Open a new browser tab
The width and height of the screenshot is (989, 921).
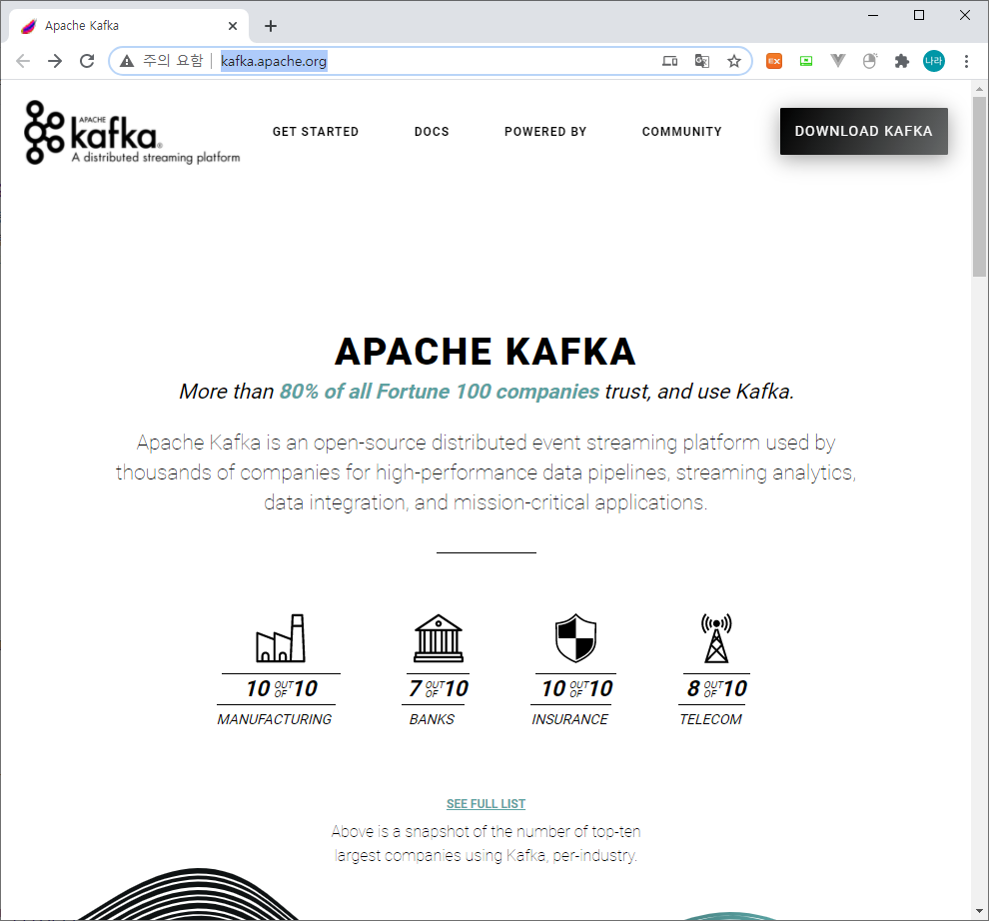[271, 26]
